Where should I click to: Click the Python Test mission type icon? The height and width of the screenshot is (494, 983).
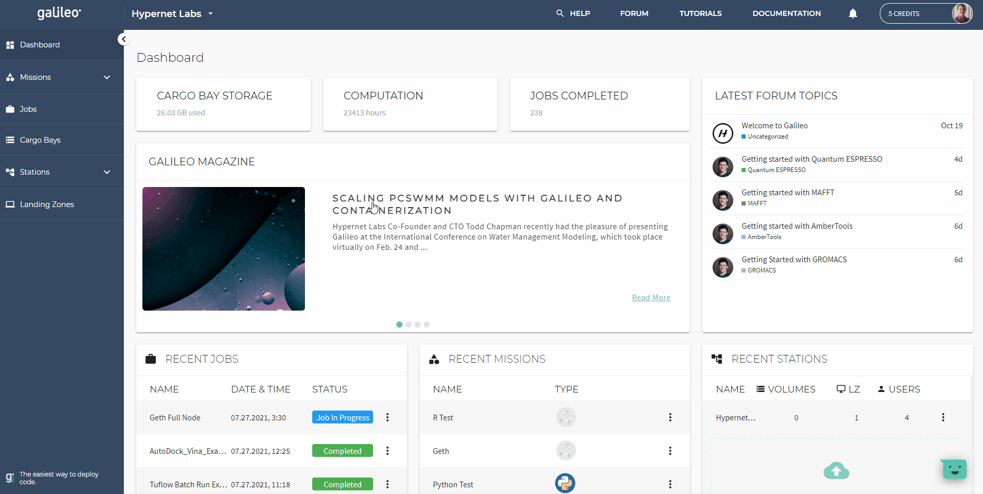[566, 483]
